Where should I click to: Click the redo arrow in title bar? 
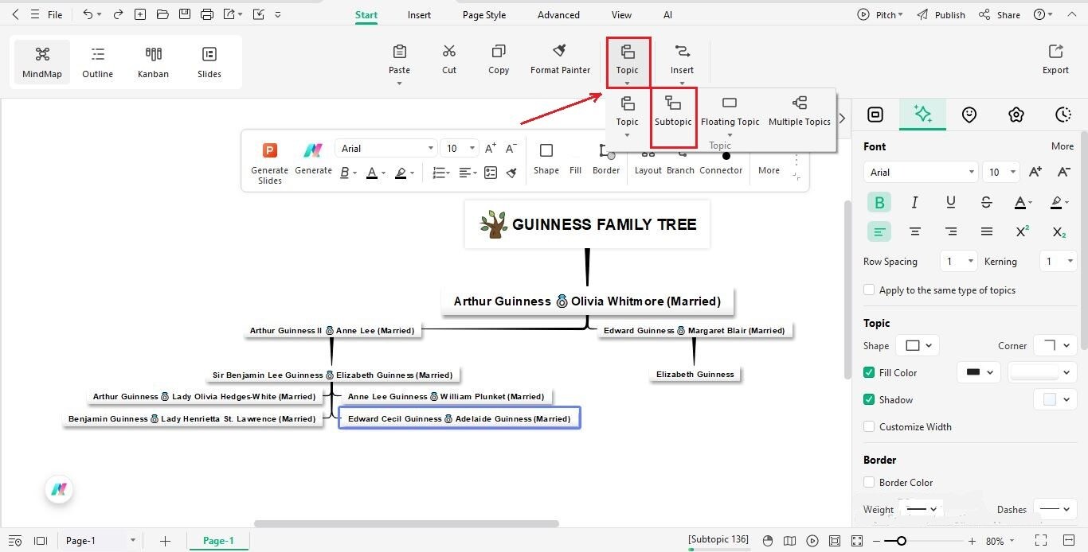[118, 14]
